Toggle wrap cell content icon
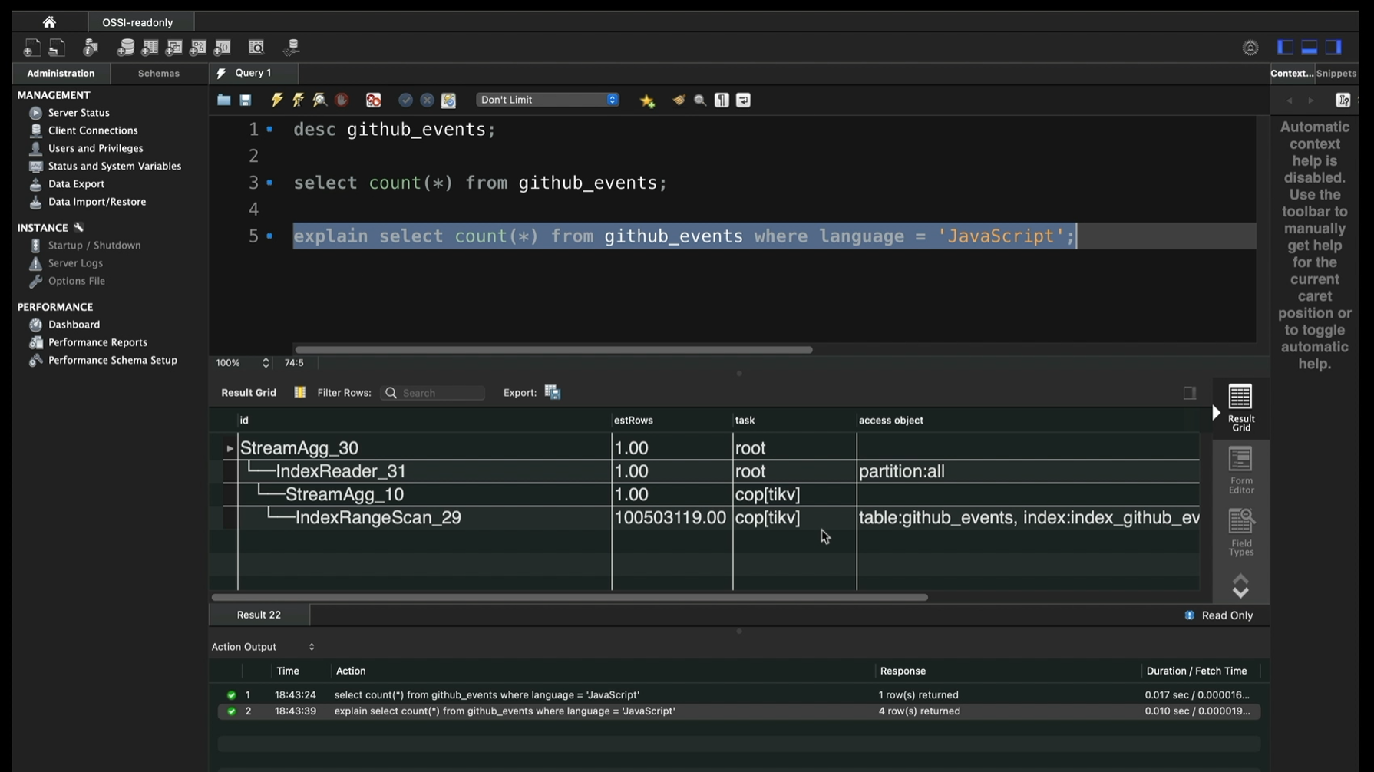The height and width of the screenshot is (772, 1374). [x=1190, y=393]
